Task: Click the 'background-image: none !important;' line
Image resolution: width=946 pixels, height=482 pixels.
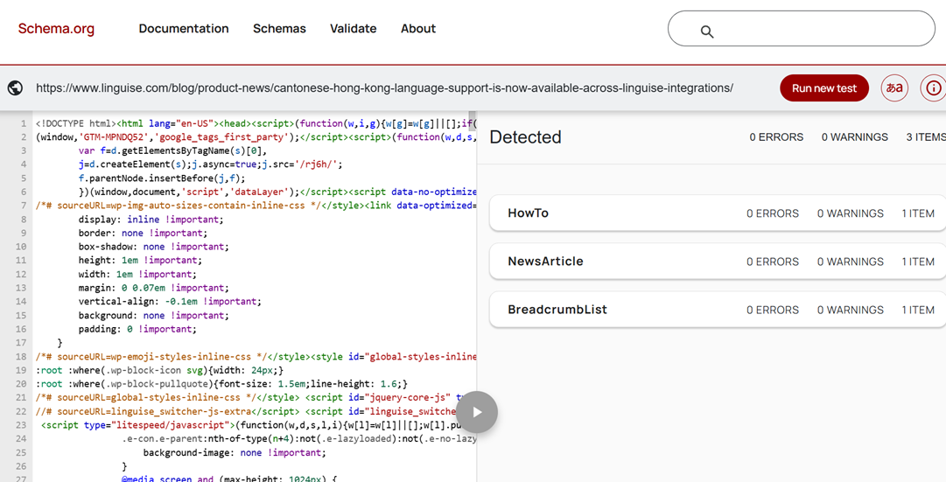Action: tap(234, 452)
